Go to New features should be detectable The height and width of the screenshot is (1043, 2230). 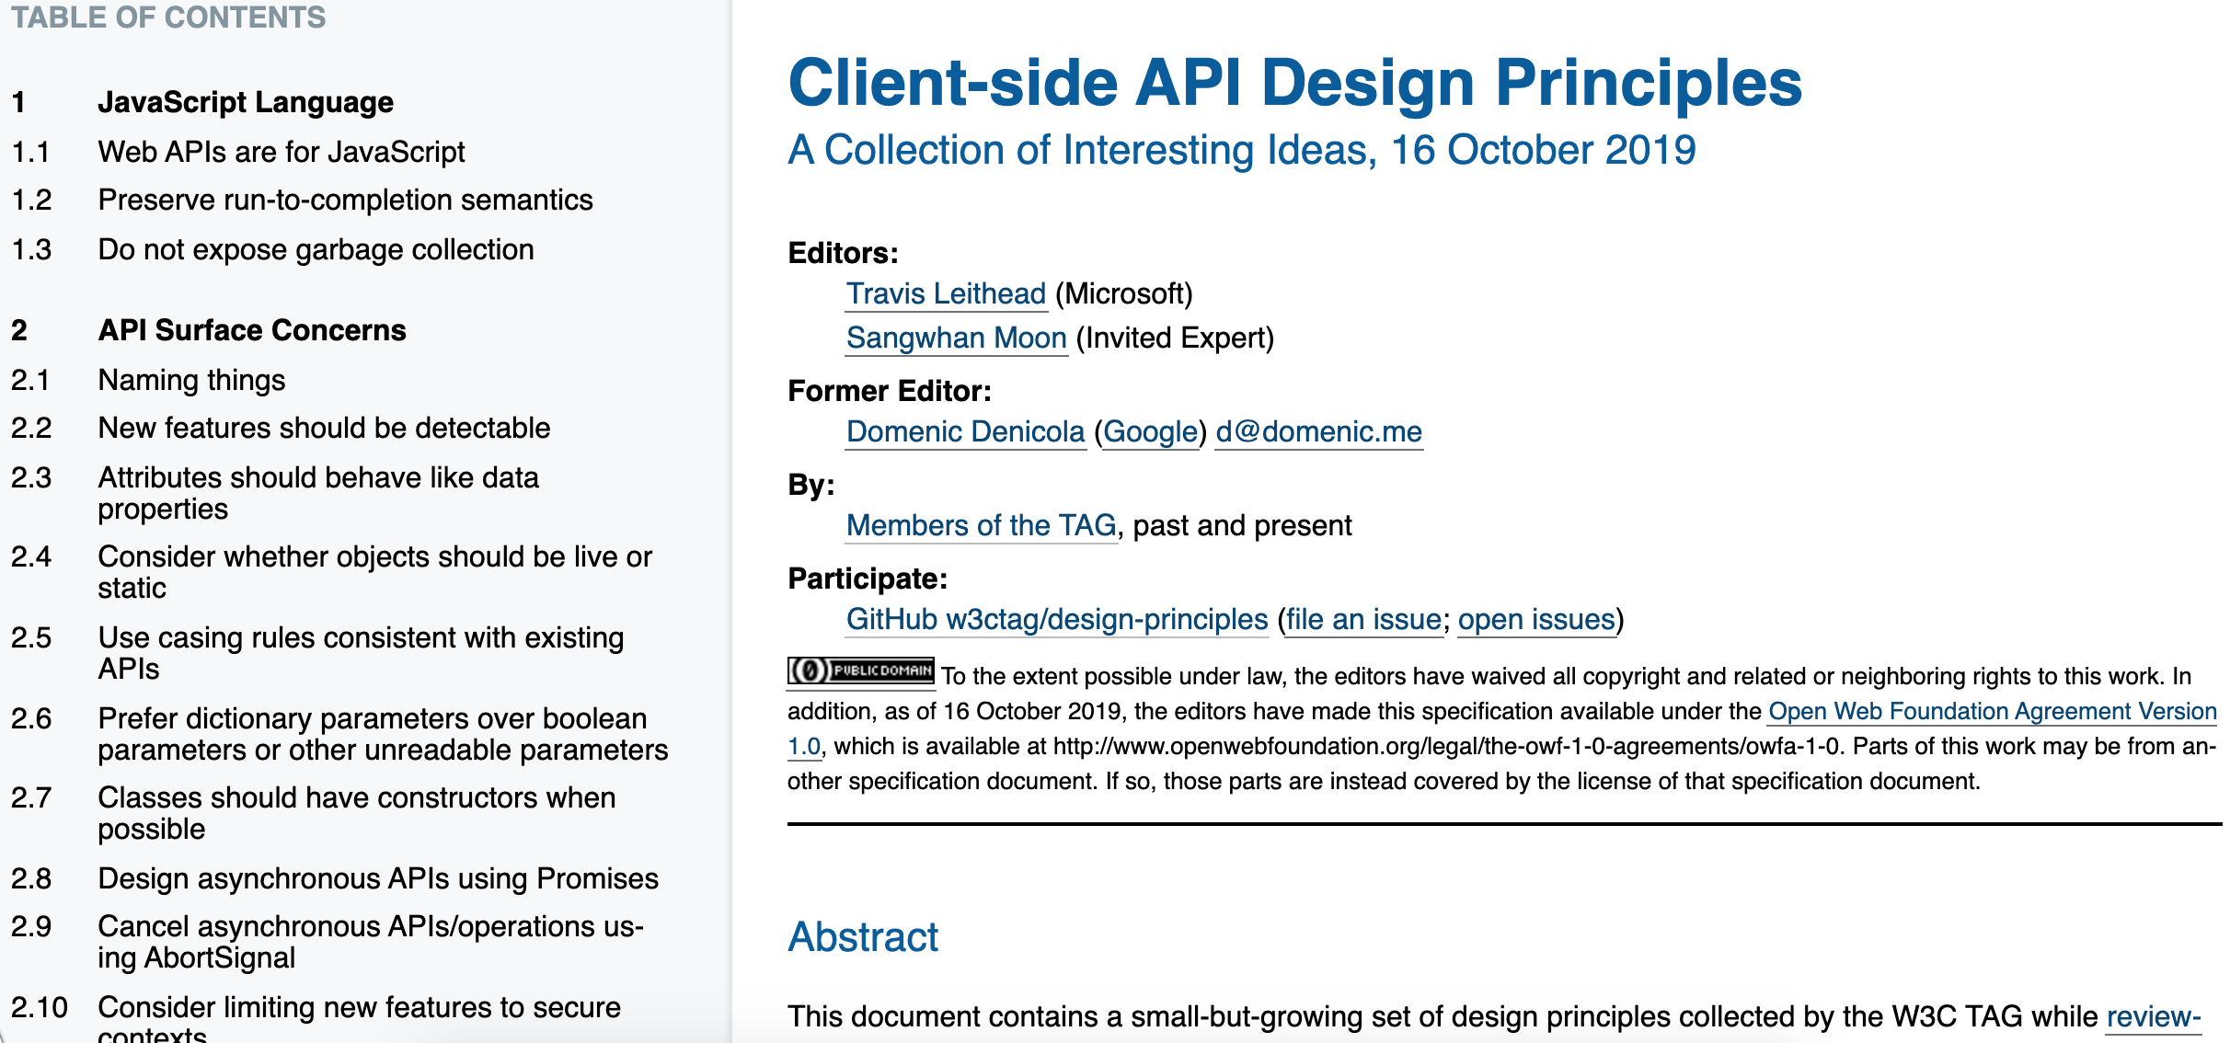[324, 428]
